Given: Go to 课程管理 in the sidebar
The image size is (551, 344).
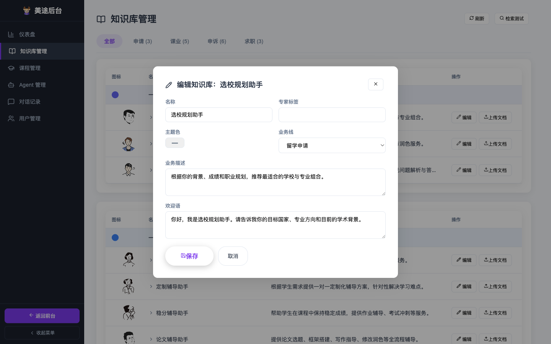Looking at the screenshot, I should 42,68.
